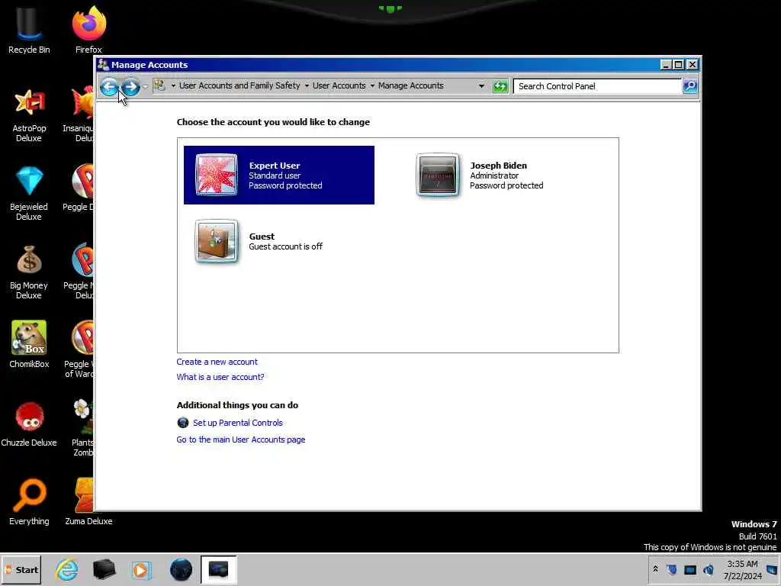Image resolution: width=781 pixels, height=586 pixels.
Task: Select Firefox desktop icon
Action: (x=88, y=30)
